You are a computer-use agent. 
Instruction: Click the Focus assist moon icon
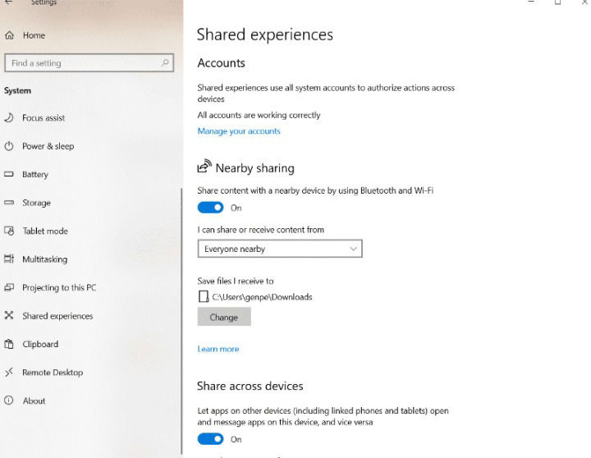point(9,117)
